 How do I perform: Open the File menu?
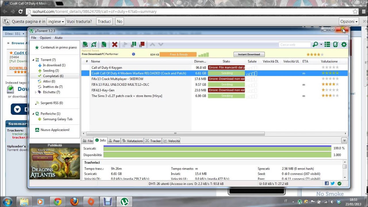click(34, 38)
